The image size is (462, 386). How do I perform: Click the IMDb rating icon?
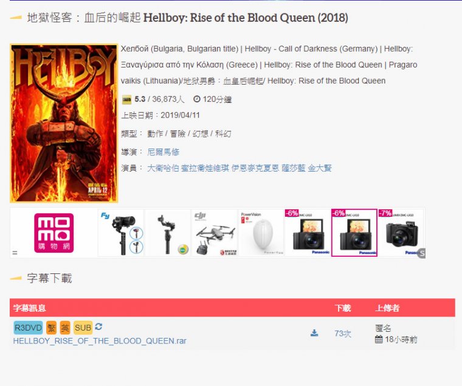point(126,100)
